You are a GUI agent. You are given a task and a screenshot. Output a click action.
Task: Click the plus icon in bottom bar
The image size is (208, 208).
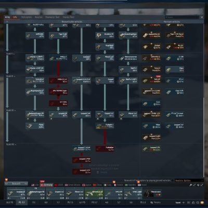(x=184, y=202)
